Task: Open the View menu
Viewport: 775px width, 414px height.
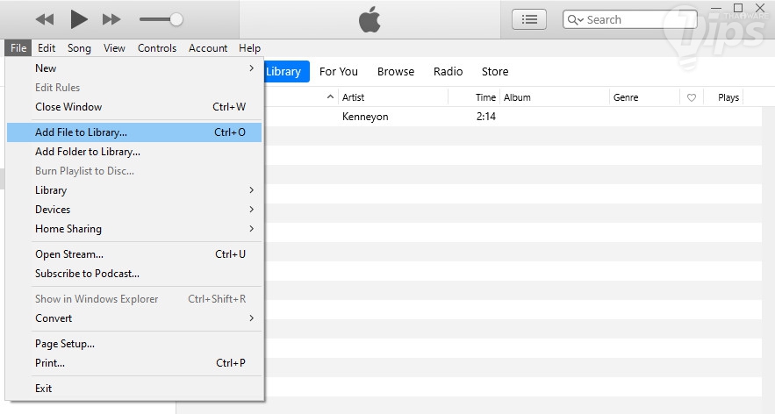Action: [x=114, y=48]
